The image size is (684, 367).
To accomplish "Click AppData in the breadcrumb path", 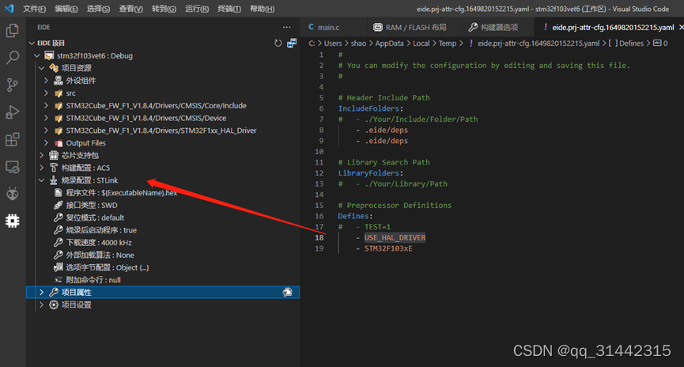I will 389,44.
